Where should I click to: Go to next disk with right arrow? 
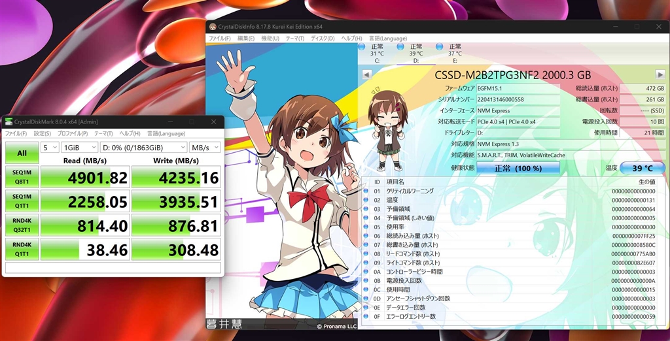[x=660, y=74]
